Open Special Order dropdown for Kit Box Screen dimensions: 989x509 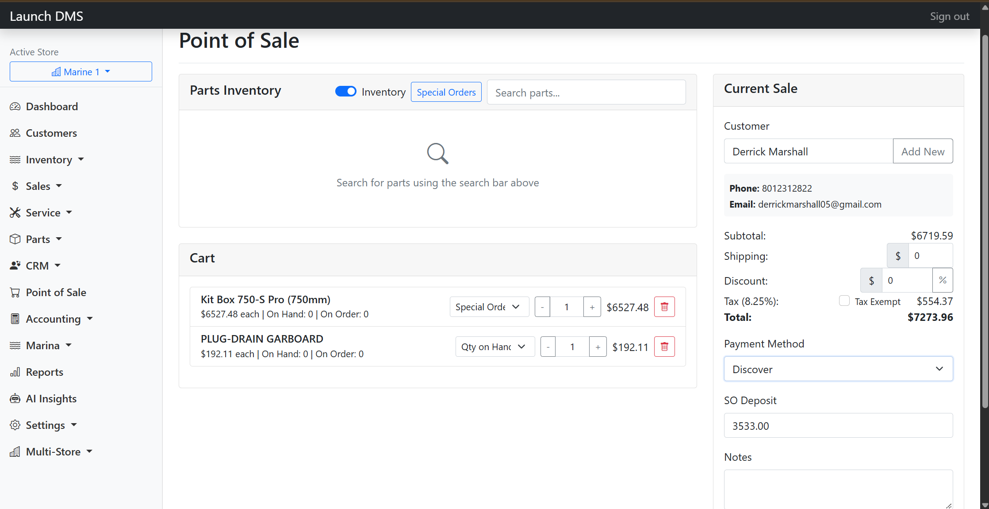click(x=489, y=307)
